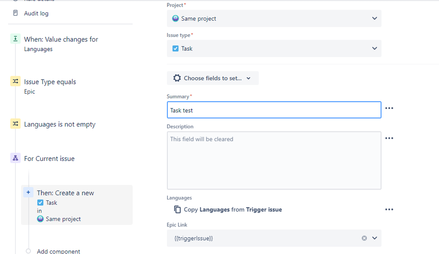Image resolution: width=439 pixels, height=254 pixels.
Task: Click the Choose fields to set button
Action: pos(213,78)
